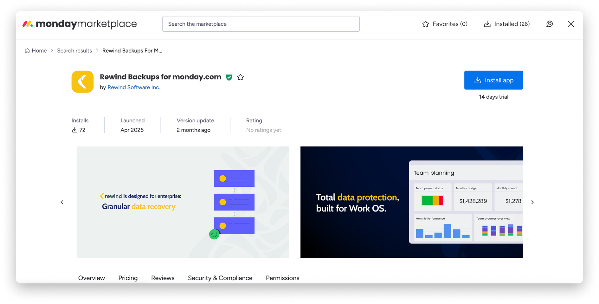Open the Total data protection screenshot
Image resolution: width=599 pixels, height=304 pixels.
(x=412, y=202)
